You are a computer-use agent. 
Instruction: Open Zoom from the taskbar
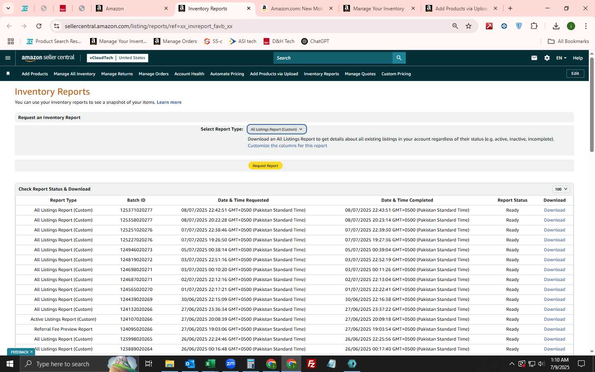(x=231, y=364)
